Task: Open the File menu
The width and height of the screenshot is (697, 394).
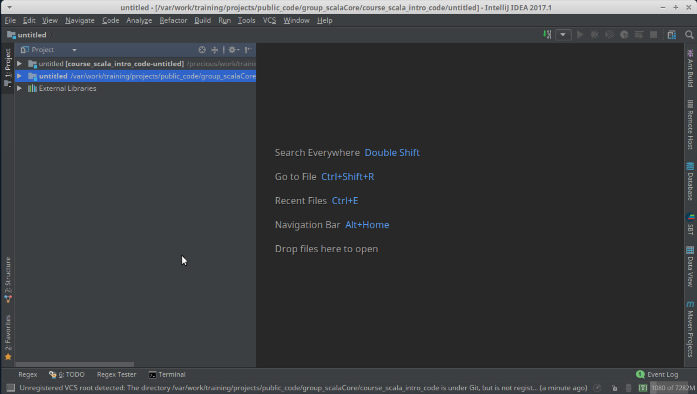Action: tap(10, 20)
